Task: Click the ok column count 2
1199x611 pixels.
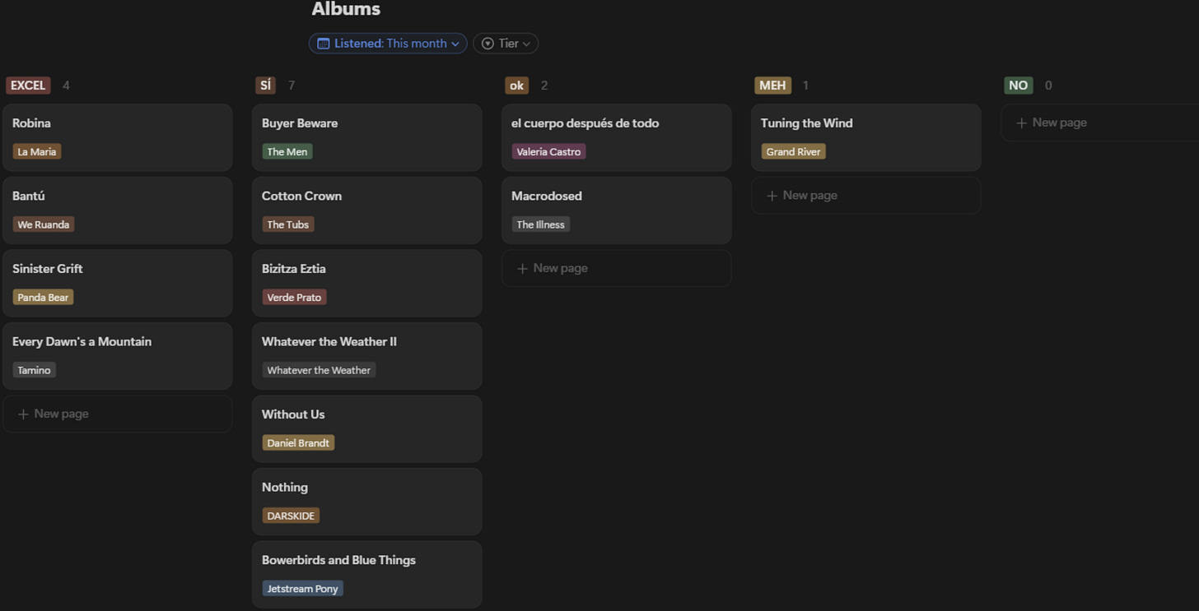Action: pos(544,86)
